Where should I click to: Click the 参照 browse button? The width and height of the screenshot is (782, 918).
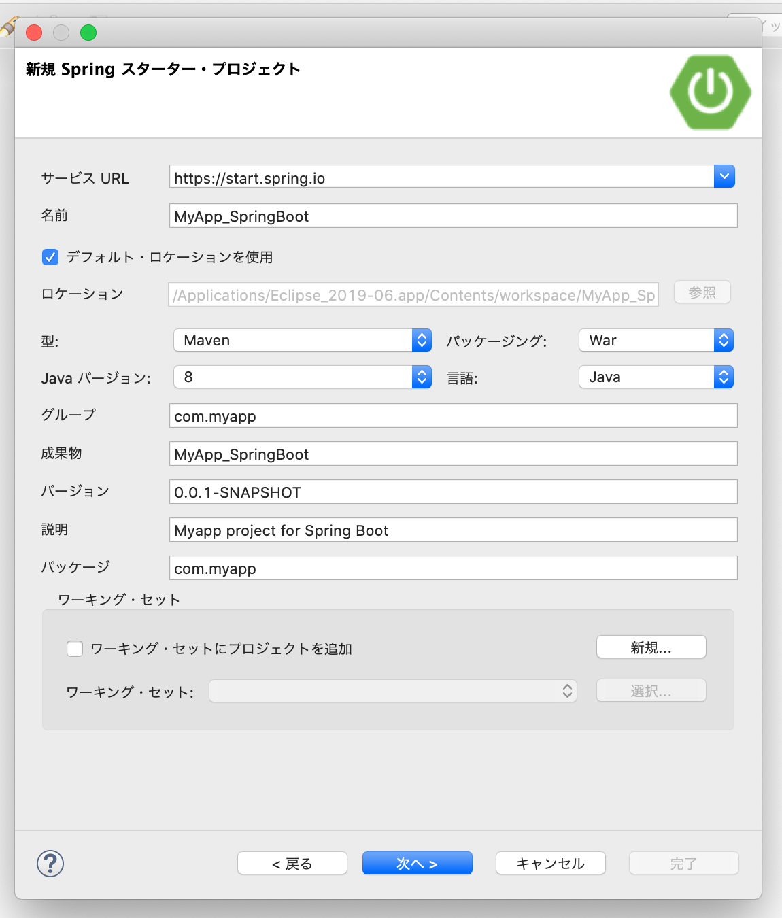702,292
